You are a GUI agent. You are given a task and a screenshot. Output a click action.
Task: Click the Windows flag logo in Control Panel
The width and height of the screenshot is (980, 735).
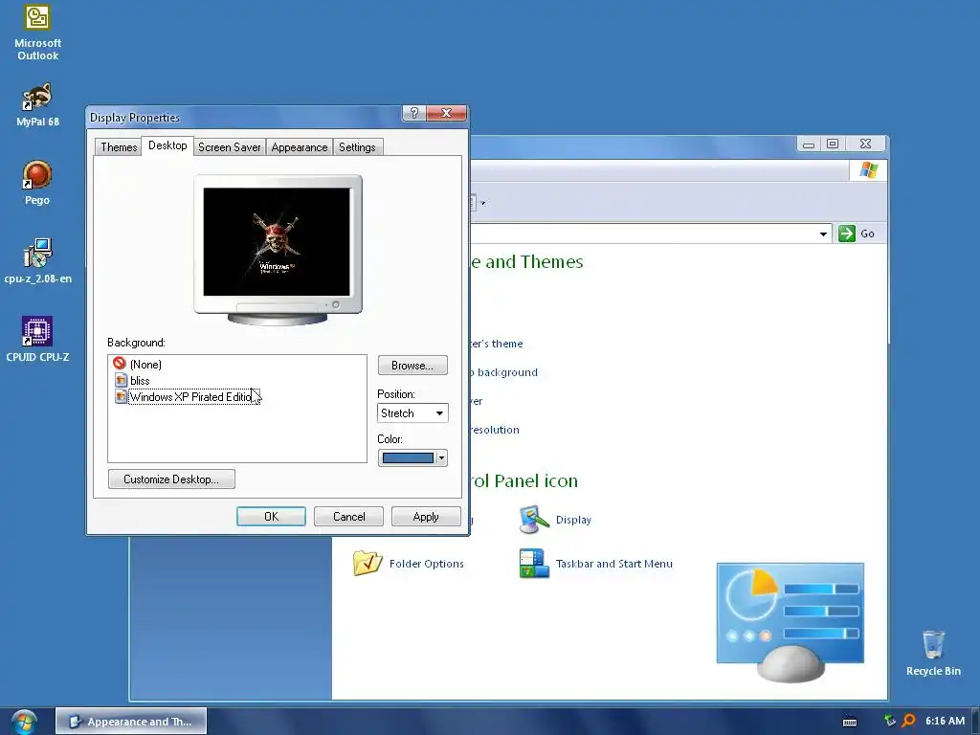(868, 170)
